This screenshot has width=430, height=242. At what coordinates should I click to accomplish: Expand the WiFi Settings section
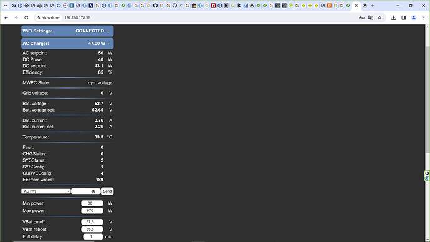pyautogui.click(x=67, y=31)
